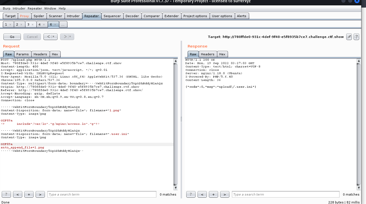The image size is (366, 204).
Task: Open the Alerts tab
Action: point(242,16)
